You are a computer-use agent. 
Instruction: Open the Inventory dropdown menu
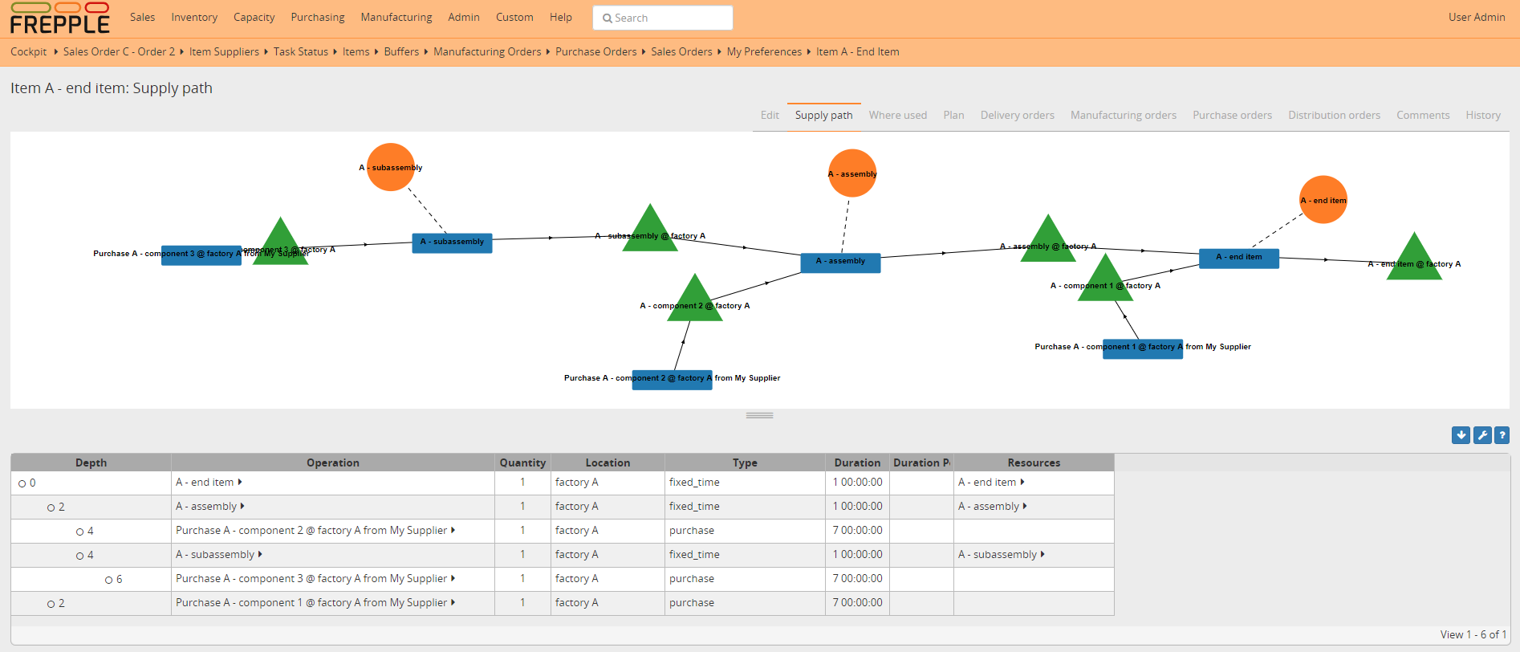[x=193, y=17]
